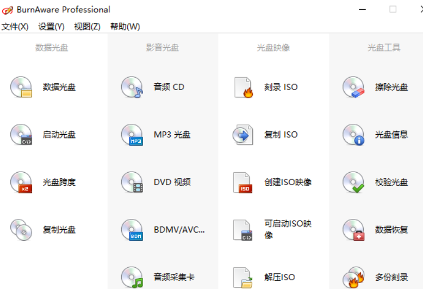Open the 数据恢复 recovery icon
The image size is (423, 289).
[x=353, y=230]
